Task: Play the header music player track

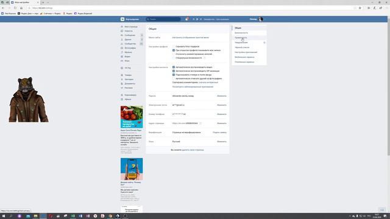Action: [197, 19]
